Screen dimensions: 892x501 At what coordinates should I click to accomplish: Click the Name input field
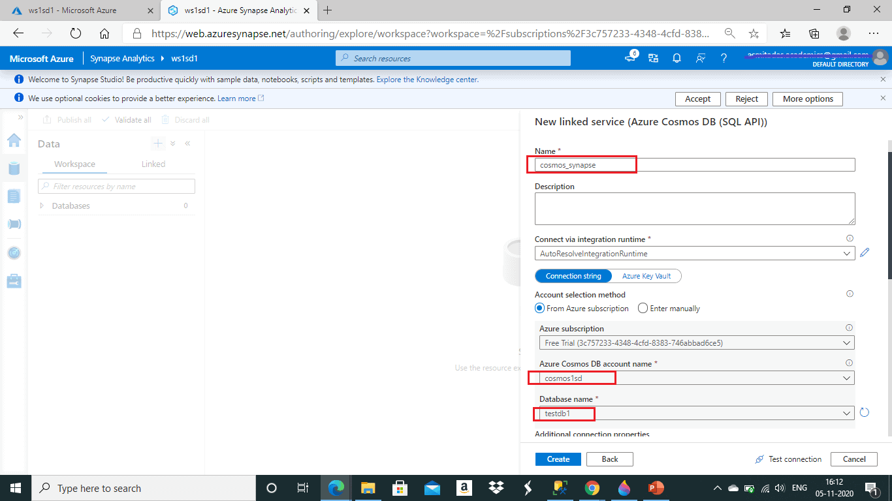click(x=695, y=165)
